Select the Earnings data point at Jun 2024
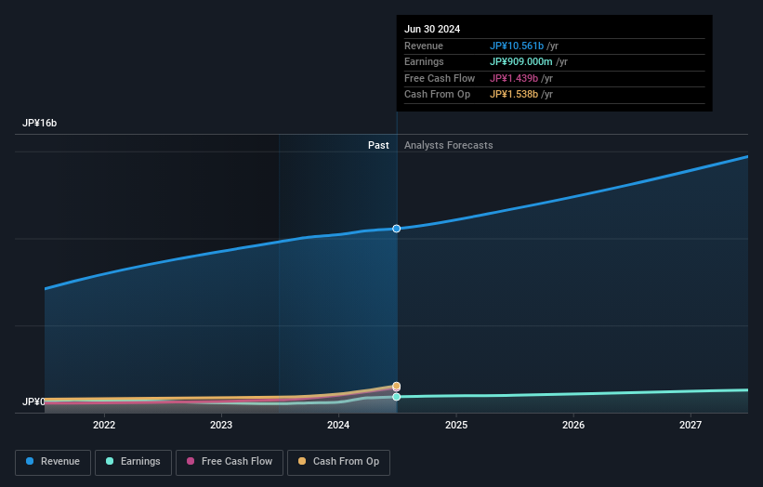Viewport: 763px width, 487px height. pos(397,397)
